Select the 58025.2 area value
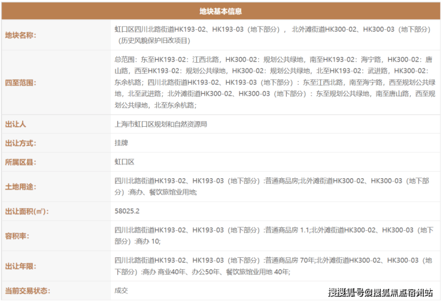The image size is (443, 302). click(x=127, y=211)
